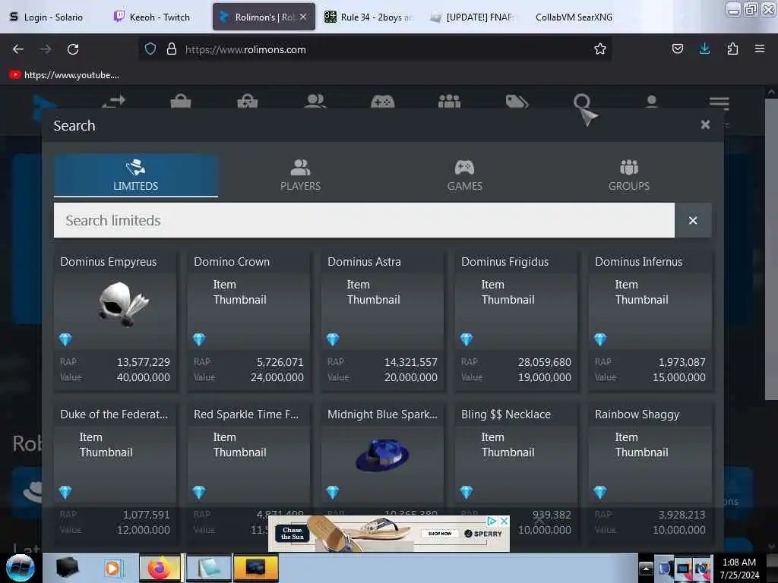
Task: Reload the page with refresh button
Action: (73, 49)
